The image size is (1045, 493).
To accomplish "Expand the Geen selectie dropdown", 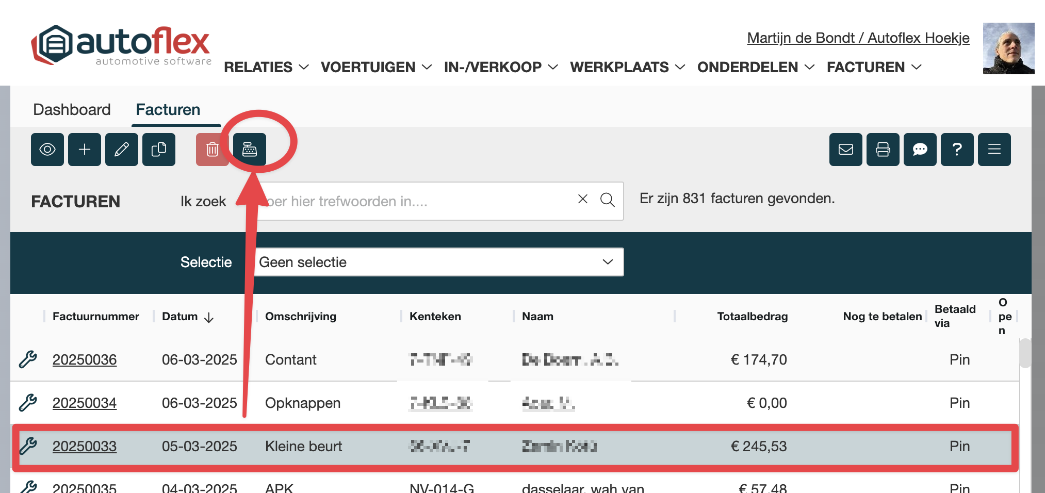I will tap(438, 262).
